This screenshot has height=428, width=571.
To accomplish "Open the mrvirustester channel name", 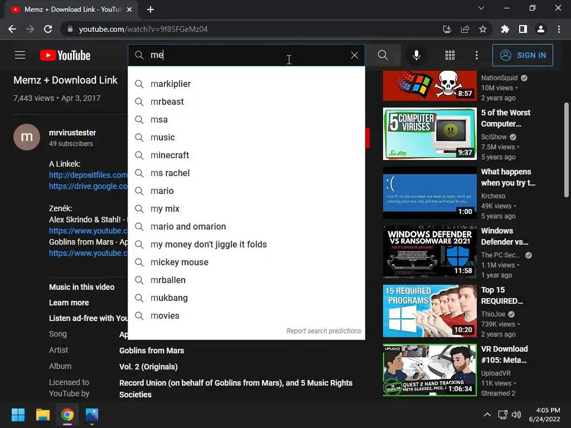I will pos(72,133).
